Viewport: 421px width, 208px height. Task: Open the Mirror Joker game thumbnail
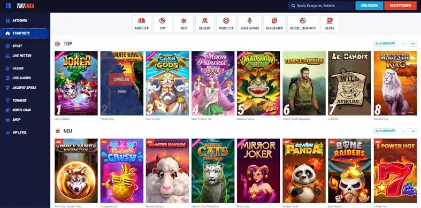point(258,171)
